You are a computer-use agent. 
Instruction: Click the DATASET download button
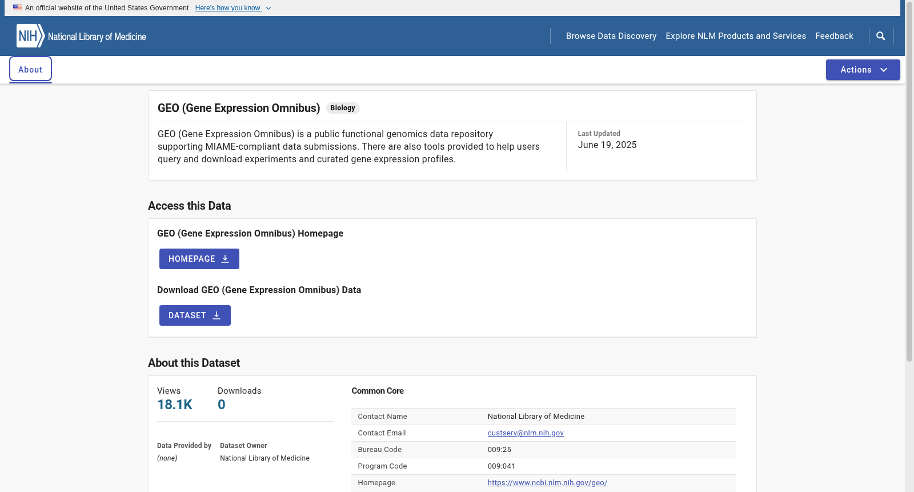coord(195,315)
